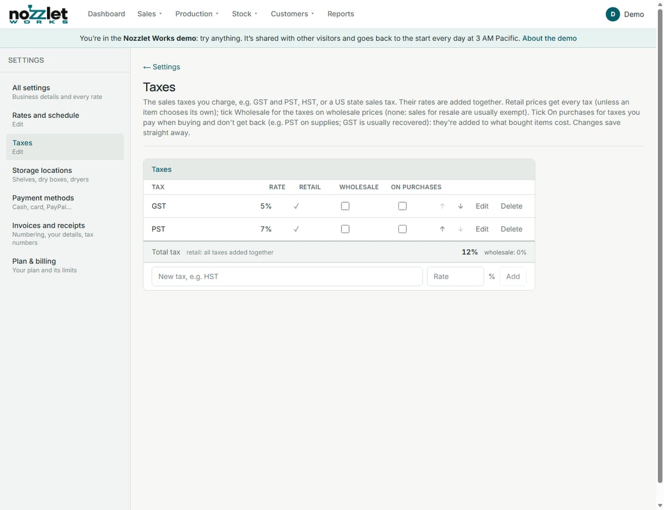
Task: Click the RATE column header
Action: (277, 187)
